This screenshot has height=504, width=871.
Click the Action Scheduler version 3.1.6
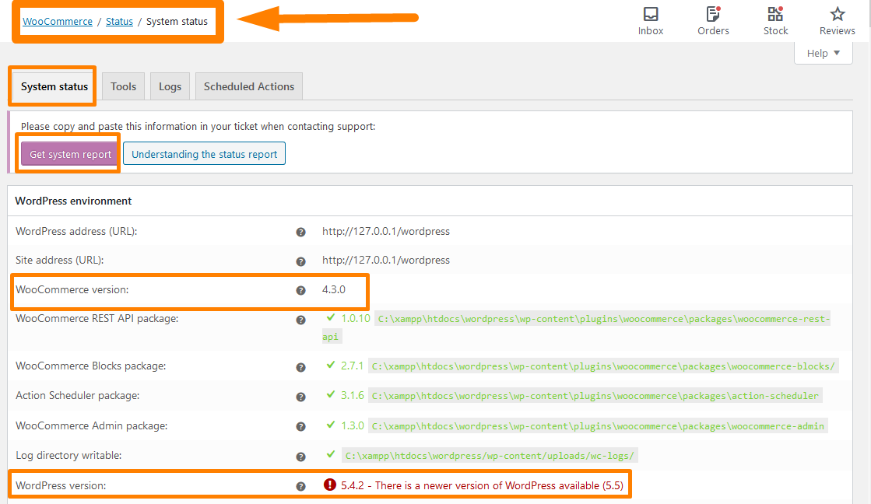coord(352,395)
